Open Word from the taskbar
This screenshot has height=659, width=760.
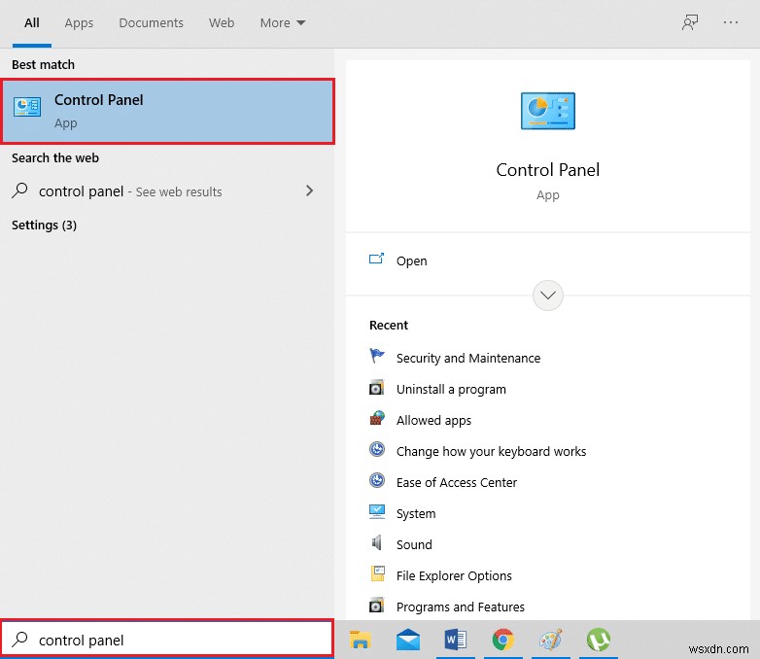pos(455,640)
